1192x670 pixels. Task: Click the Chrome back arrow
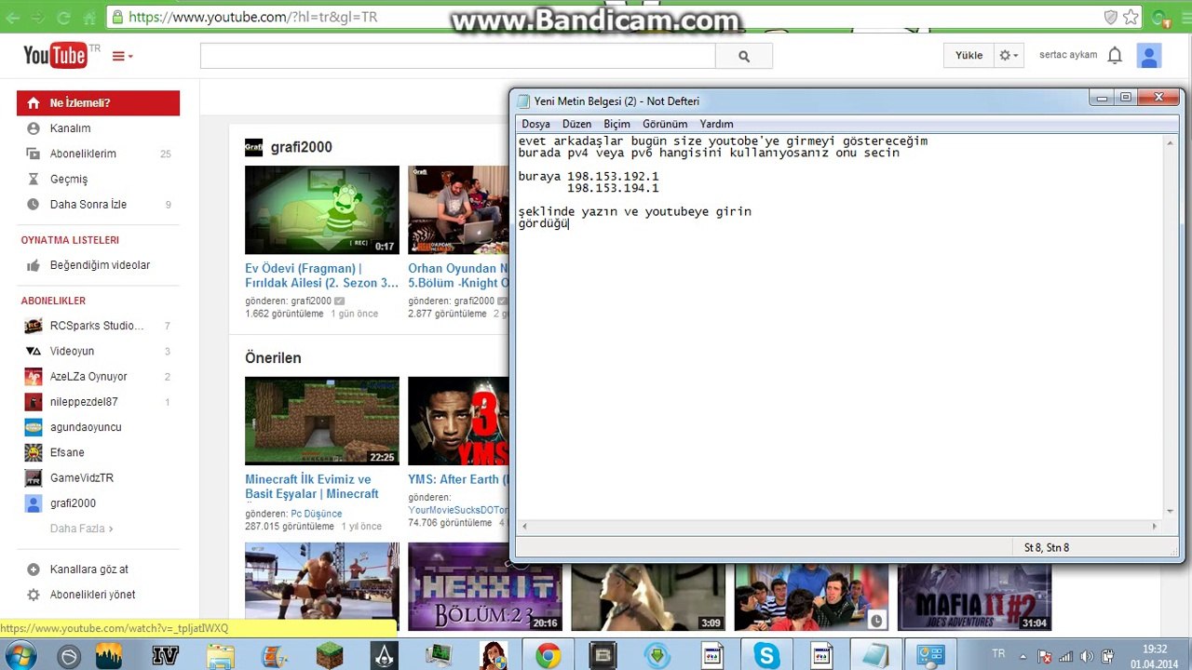click(14, 17)
